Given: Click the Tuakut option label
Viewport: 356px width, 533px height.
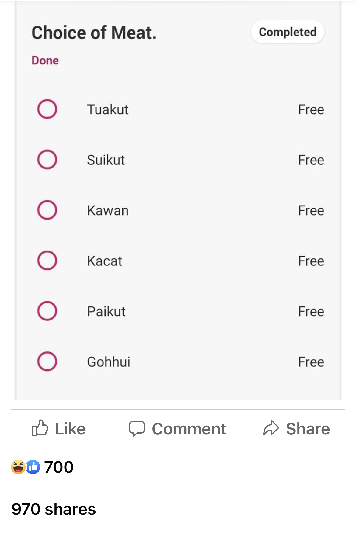Looking at the screenshot, I should click(108, 109).
